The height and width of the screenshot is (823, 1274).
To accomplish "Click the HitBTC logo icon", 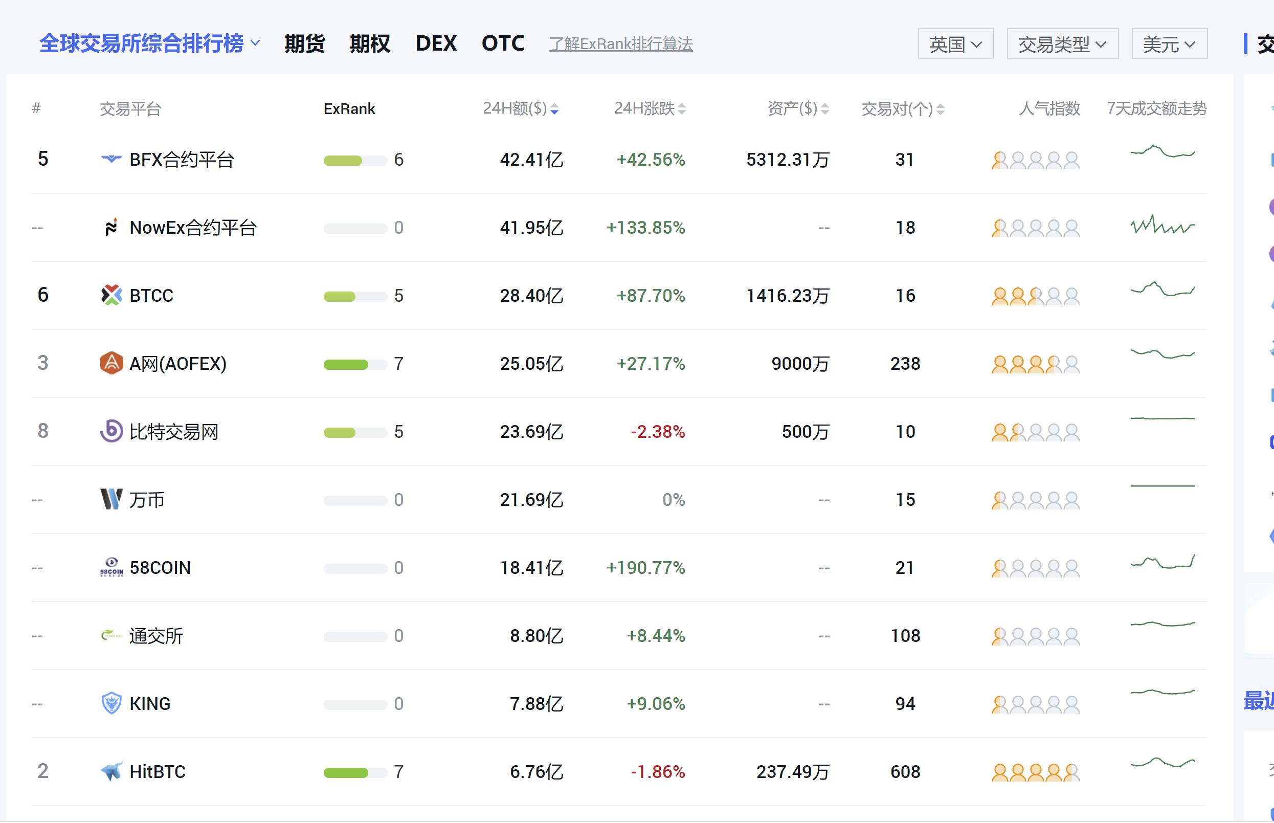I will click(111, 771).
